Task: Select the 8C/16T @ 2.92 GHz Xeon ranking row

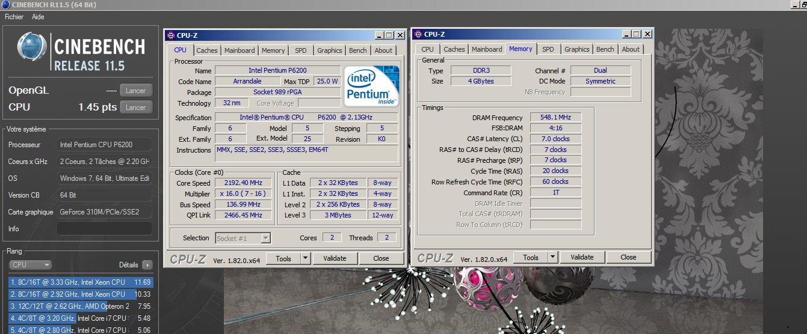Action: coord(81,294)
